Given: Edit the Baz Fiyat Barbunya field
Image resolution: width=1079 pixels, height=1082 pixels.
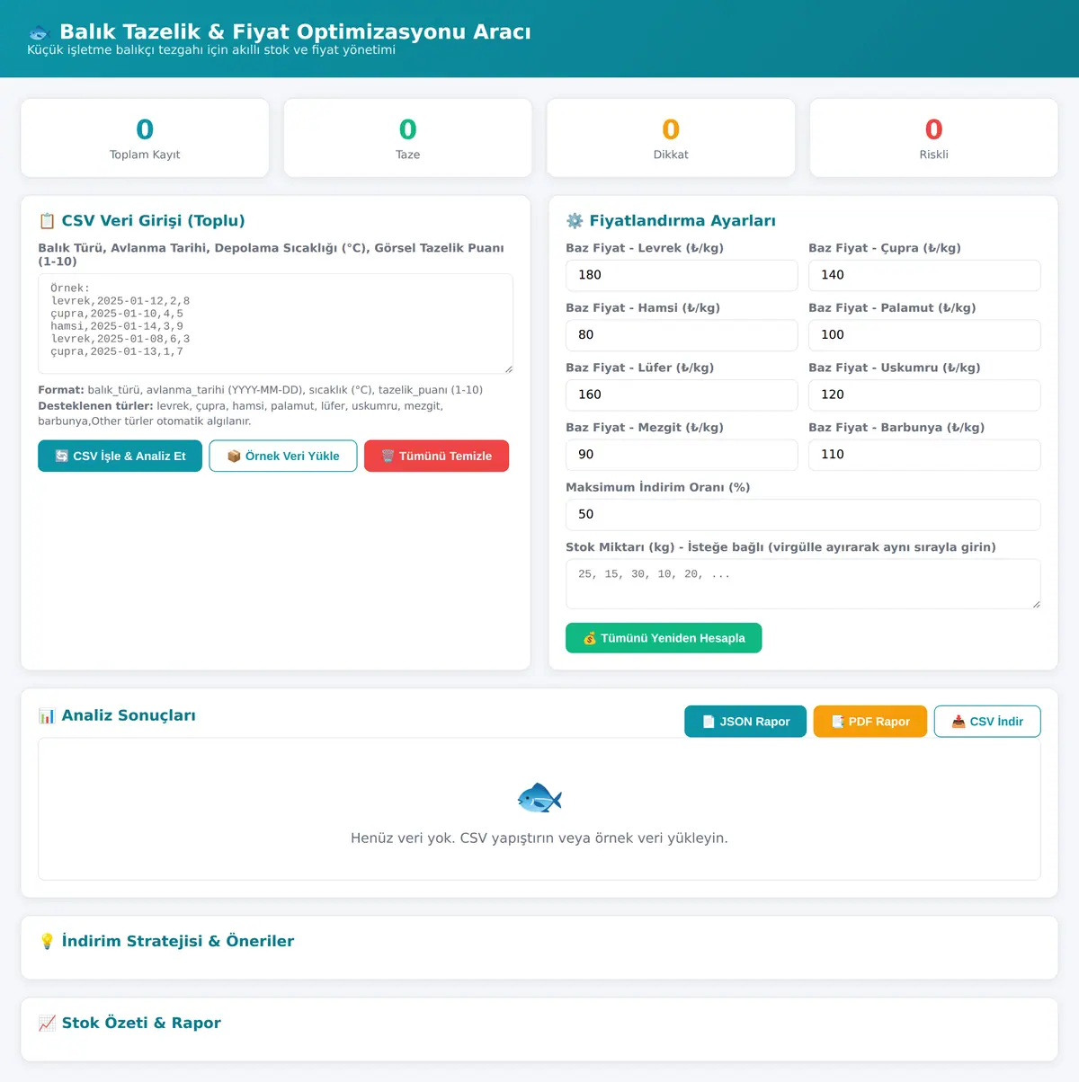Looking at the screenshot, I should pyautogui.click(x=924, y=455).
